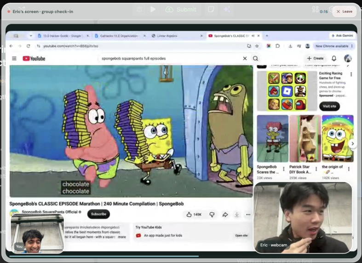The height and width of the screenshot is (263, 362).
Task: Leave the group check-in call
Action: click(344, 11)
